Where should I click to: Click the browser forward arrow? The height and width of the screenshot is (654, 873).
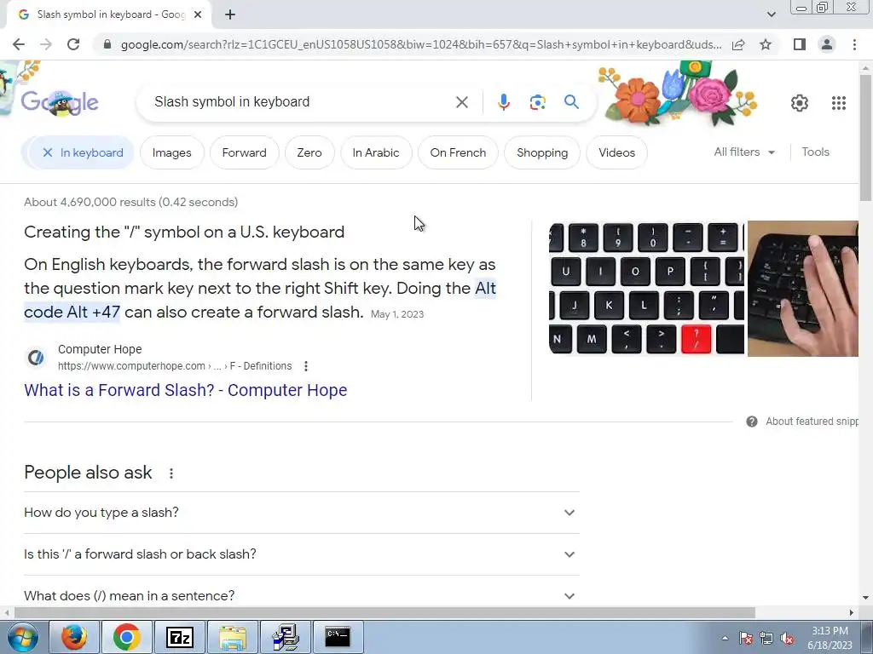[46, 44]
